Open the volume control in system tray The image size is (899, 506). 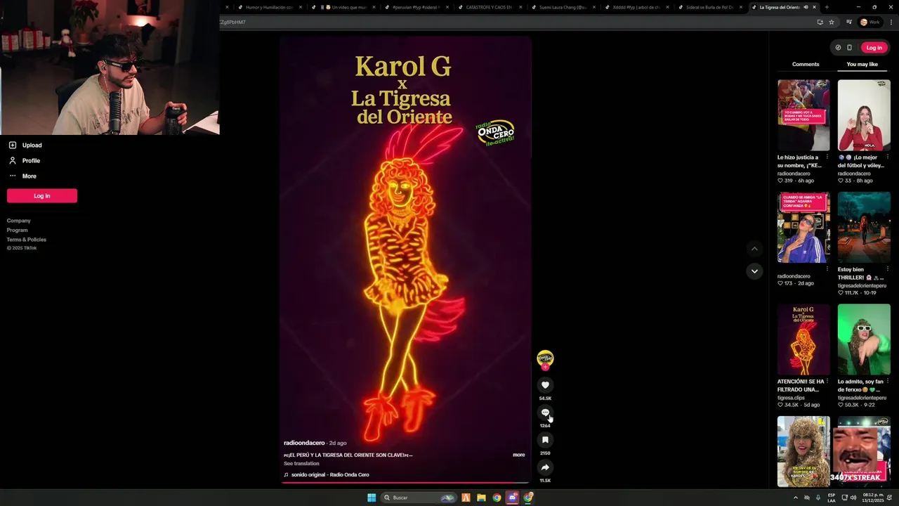[853, 498]
